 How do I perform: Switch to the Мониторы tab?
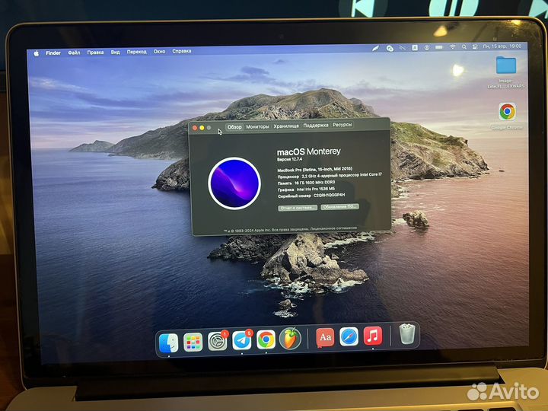click(257, 126)
